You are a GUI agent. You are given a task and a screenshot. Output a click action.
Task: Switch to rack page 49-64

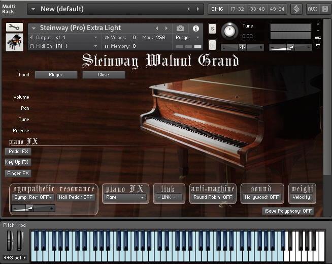[277, 9]
